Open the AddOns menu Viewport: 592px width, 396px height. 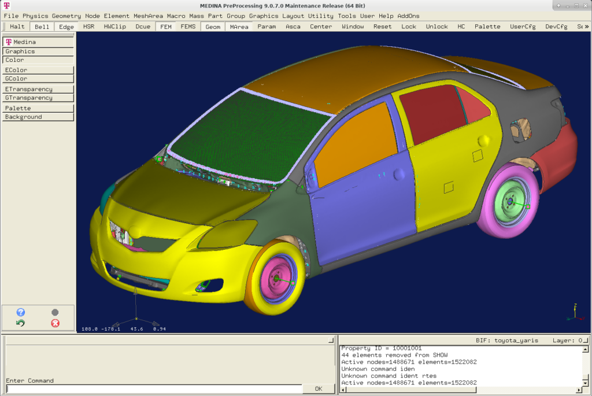[408, 16]
